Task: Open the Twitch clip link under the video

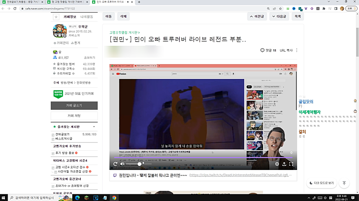Action: click(x=241, y=175)
